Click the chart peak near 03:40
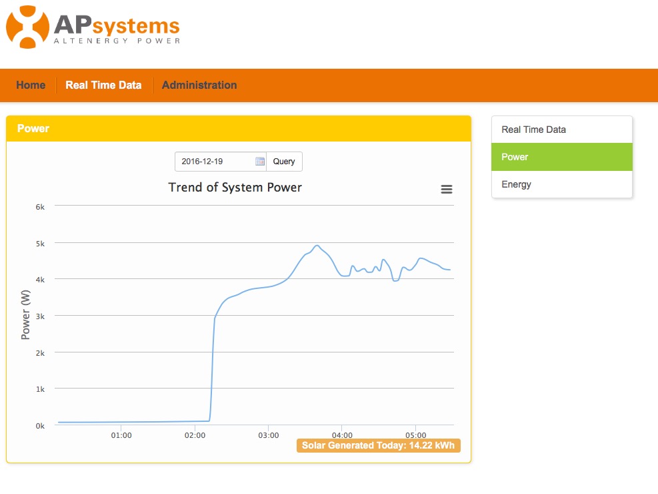 coord(317,246)
